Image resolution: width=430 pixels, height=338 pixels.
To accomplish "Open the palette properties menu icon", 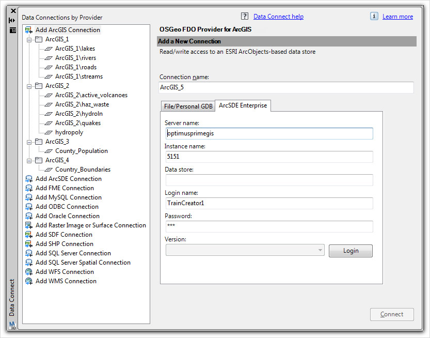I will pos(13,30).
